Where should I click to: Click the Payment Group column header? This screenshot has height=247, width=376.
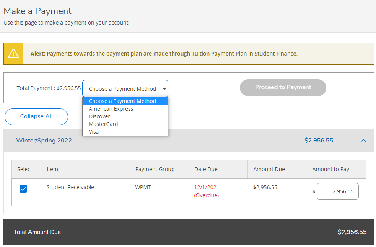pyautogui.click(x=155, y=169)
